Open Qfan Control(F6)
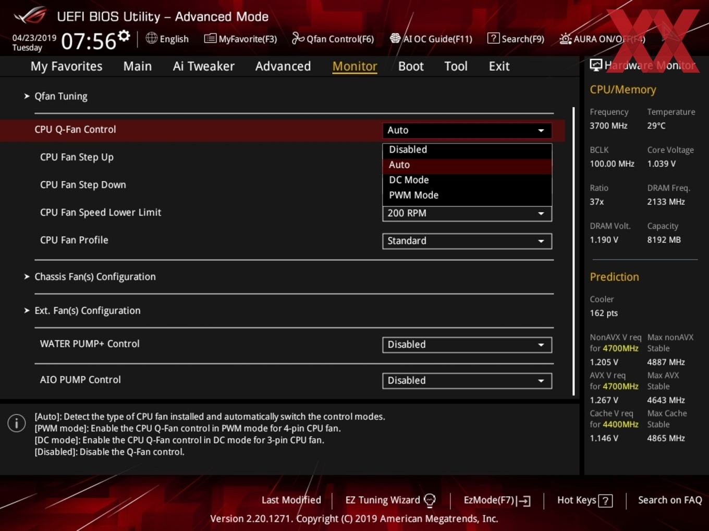The height and width of the screenshot is (531, 709). point(333,39)
